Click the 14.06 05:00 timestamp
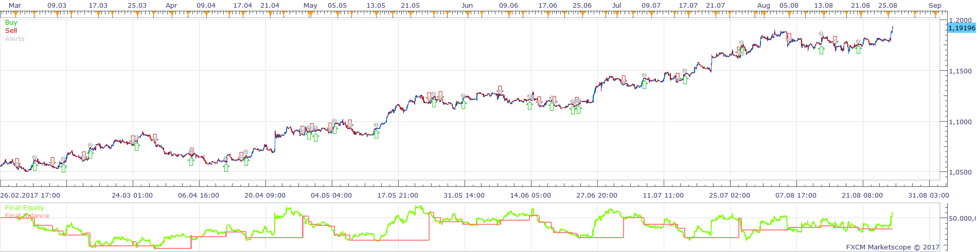The image size is (977, 252). click(x=530, y=196)
